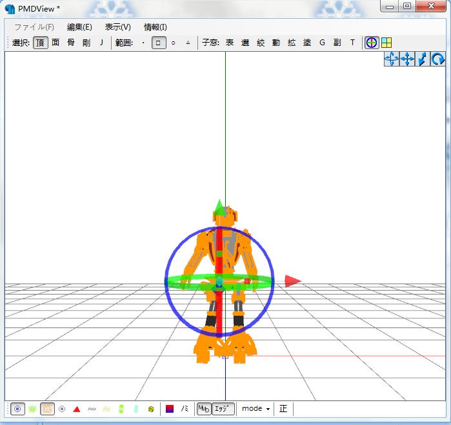This screenshot has width=451, height=425.
Task: Click the red X-axis arrow handle
Action: 292,281
